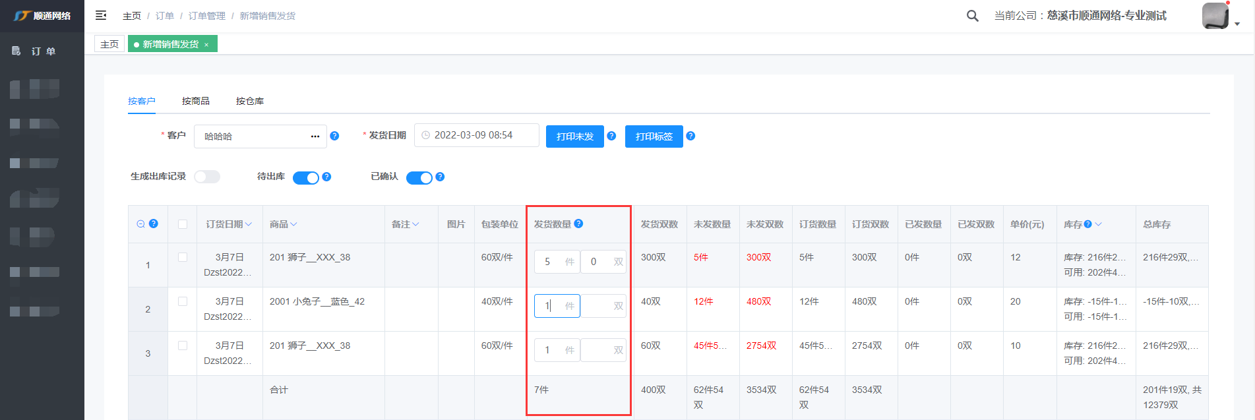Click the help icon beside the 客户 field
The width and height of the screenshot is (1255, 420).
click(x=334, y=136)
